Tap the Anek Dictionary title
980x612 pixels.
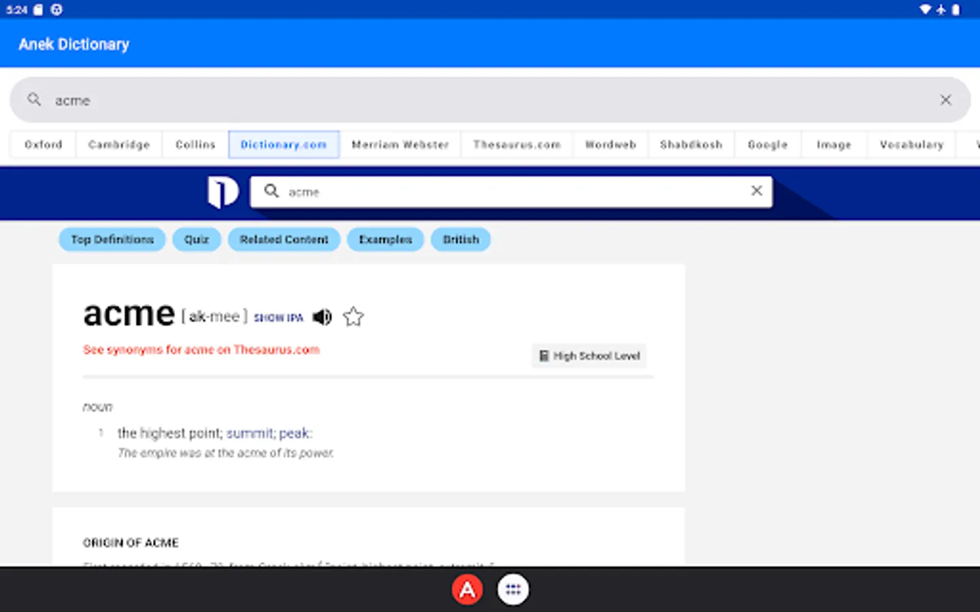[x=74, y=44]
